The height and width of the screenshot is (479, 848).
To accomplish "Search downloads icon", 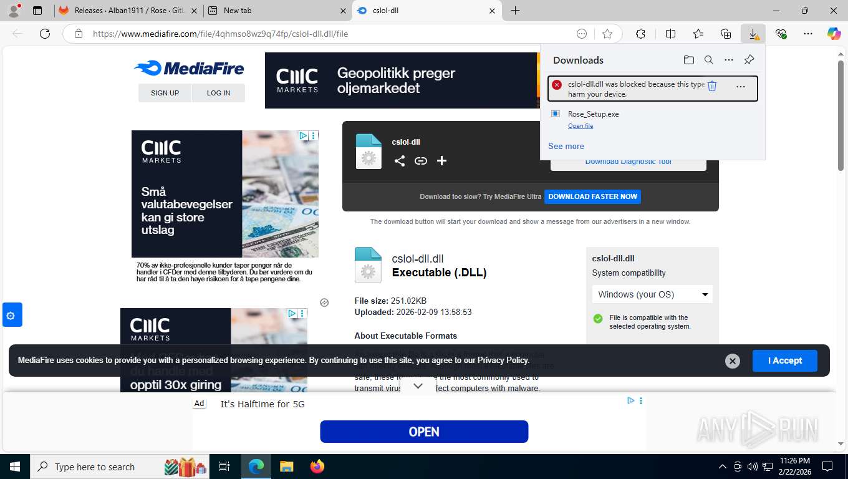I will click(x=708, y=60).
